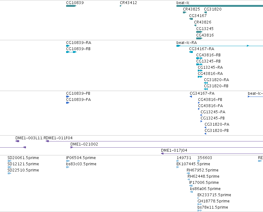Screen dimensions: 263x212
Task: Select EST IP17006.5prime
Action: (204, 183)
